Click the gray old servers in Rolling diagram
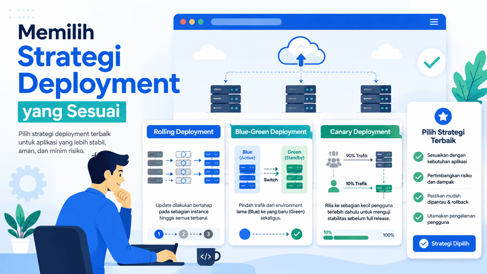The width and height of the screenshot is (487, 274). point(155,167)
